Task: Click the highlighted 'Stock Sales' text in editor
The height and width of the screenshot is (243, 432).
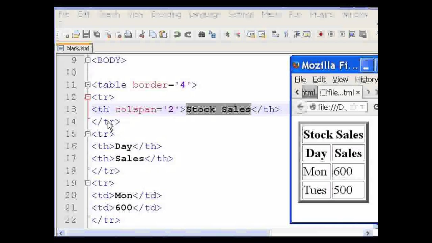Action: click(x=218, y=109)
